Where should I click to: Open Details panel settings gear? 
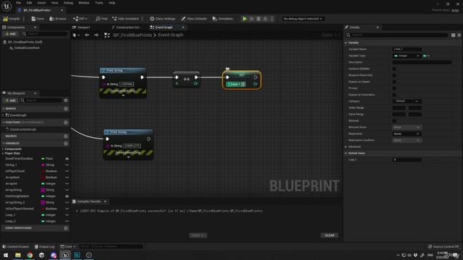[x=459, y=35]
